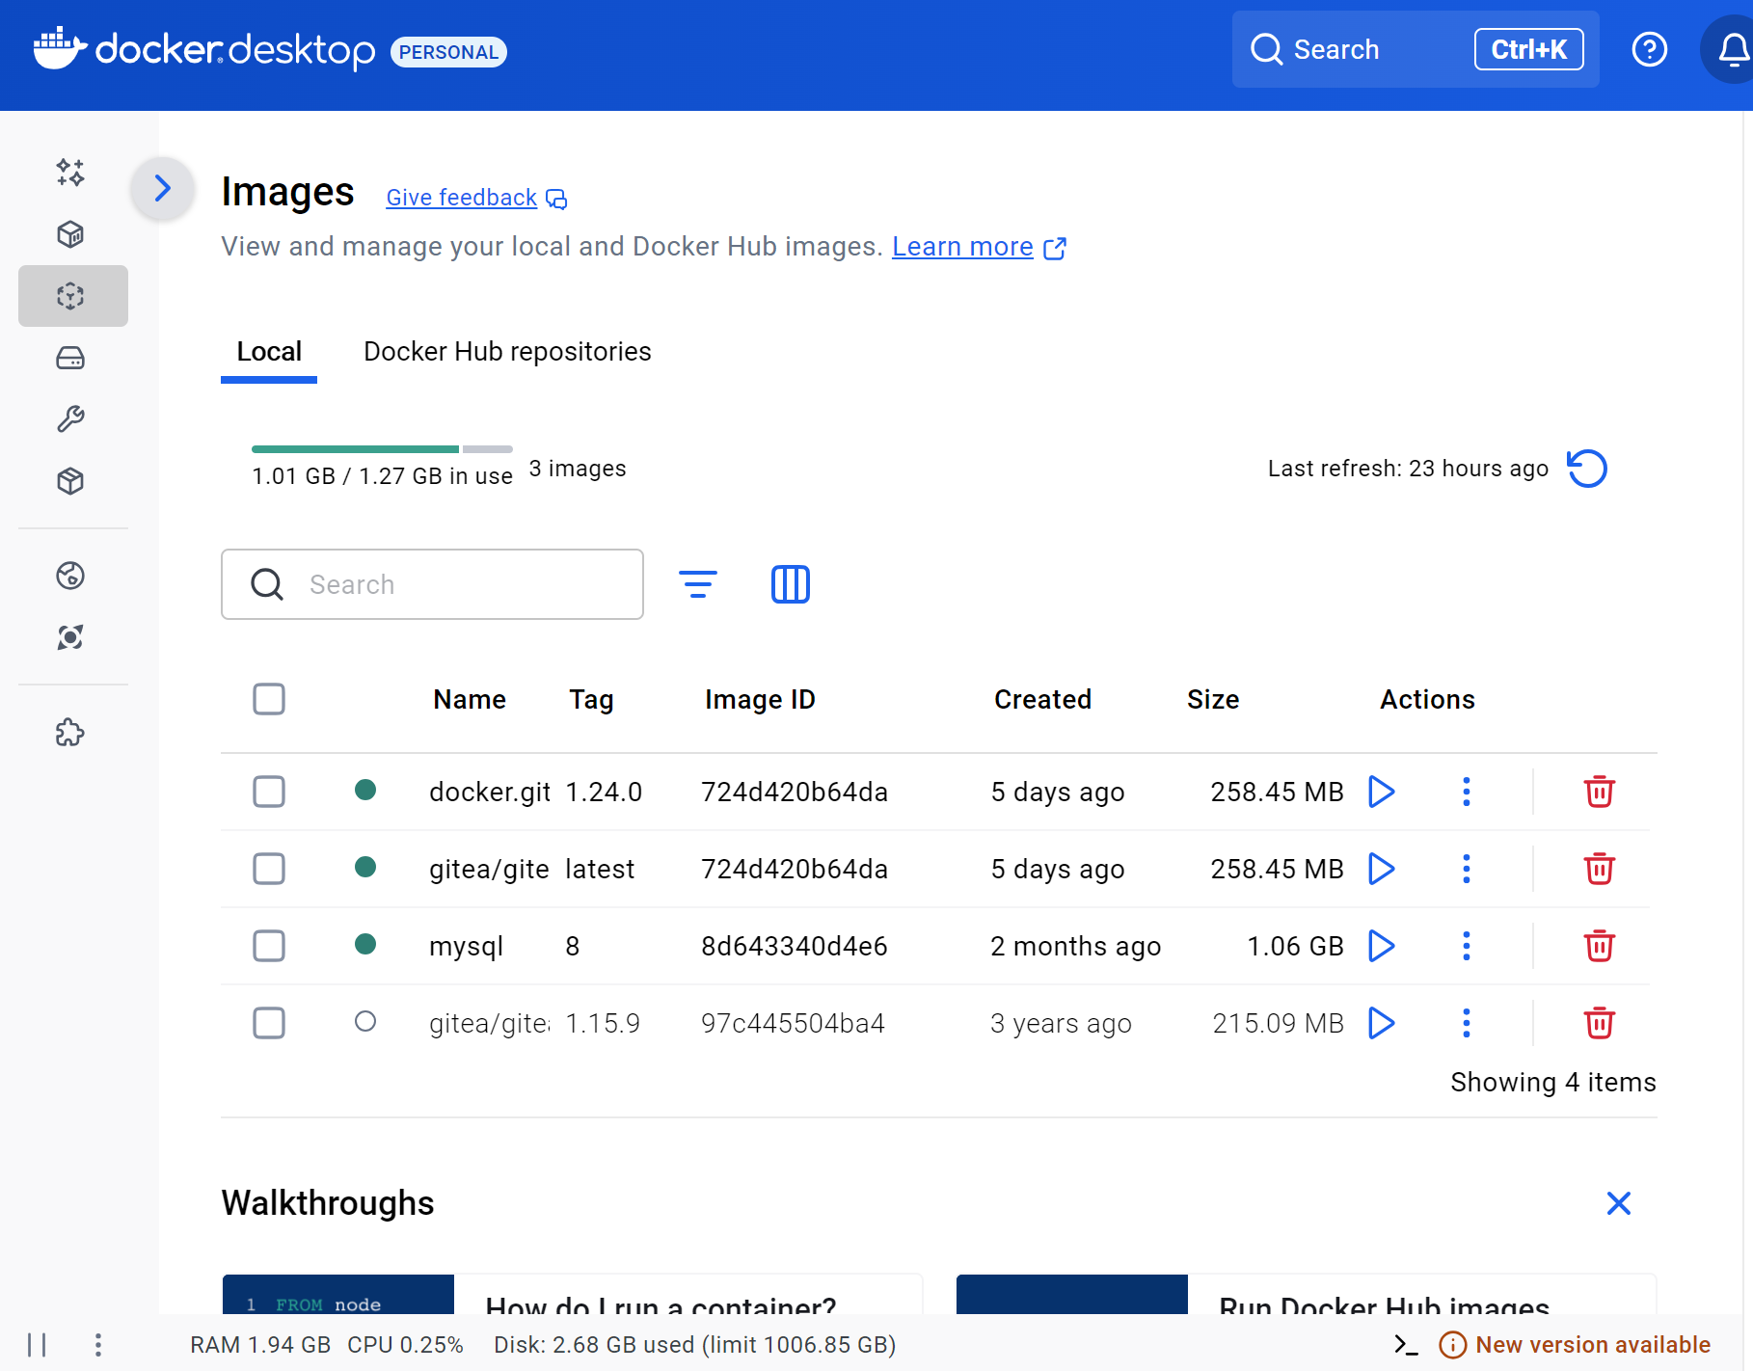Open the Extensions puzzle icon
This screenshot has width=1753, height=1371.
(71, 733)
